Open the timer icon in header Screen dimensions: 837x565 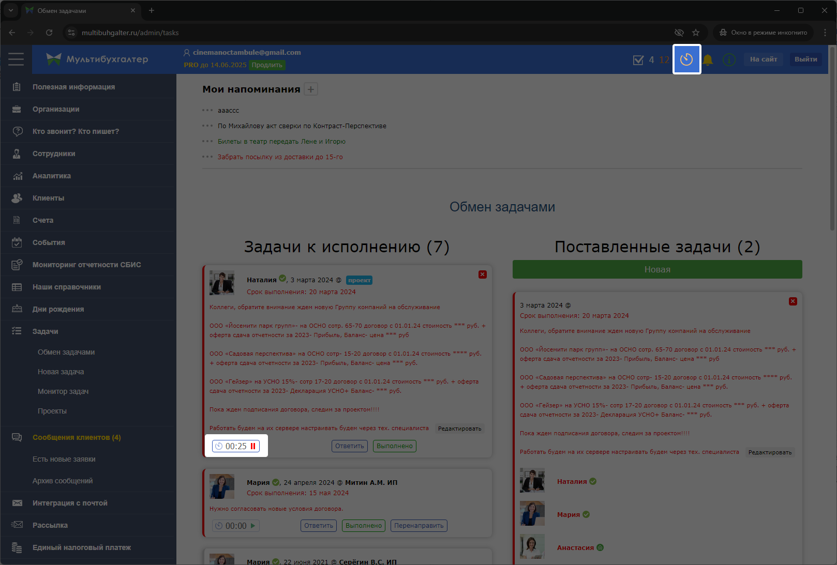686,59
